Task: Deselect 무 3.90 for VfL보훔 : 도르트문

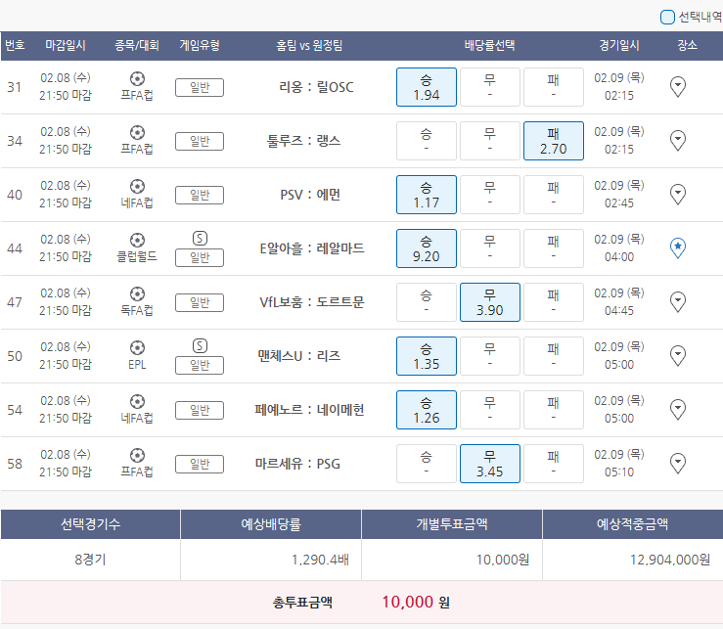Action: click(x=490, y=302)
